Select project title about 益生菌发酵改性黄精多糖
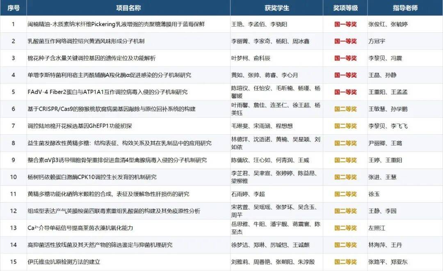The width and height of the screenshot is (443, 271). (x=119, y=143)
